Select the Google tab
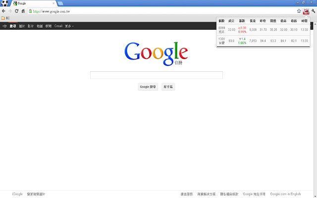 [33, 3]
